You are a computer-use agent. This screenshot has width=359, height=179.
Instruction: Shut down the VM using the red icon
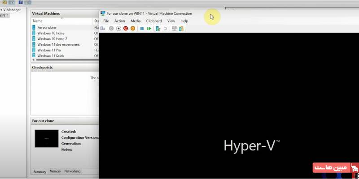point(126,29)
